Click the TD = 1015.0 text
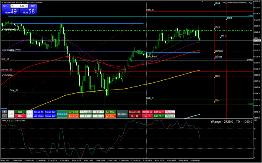Viewport: 262px width, 163px height. [x=244, y=122]
